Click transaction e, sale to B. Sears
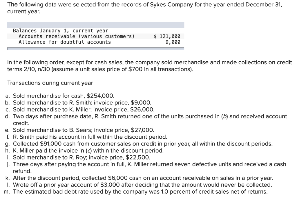The image size is (297, 200). pyautogui.click(x=84, y=130)
